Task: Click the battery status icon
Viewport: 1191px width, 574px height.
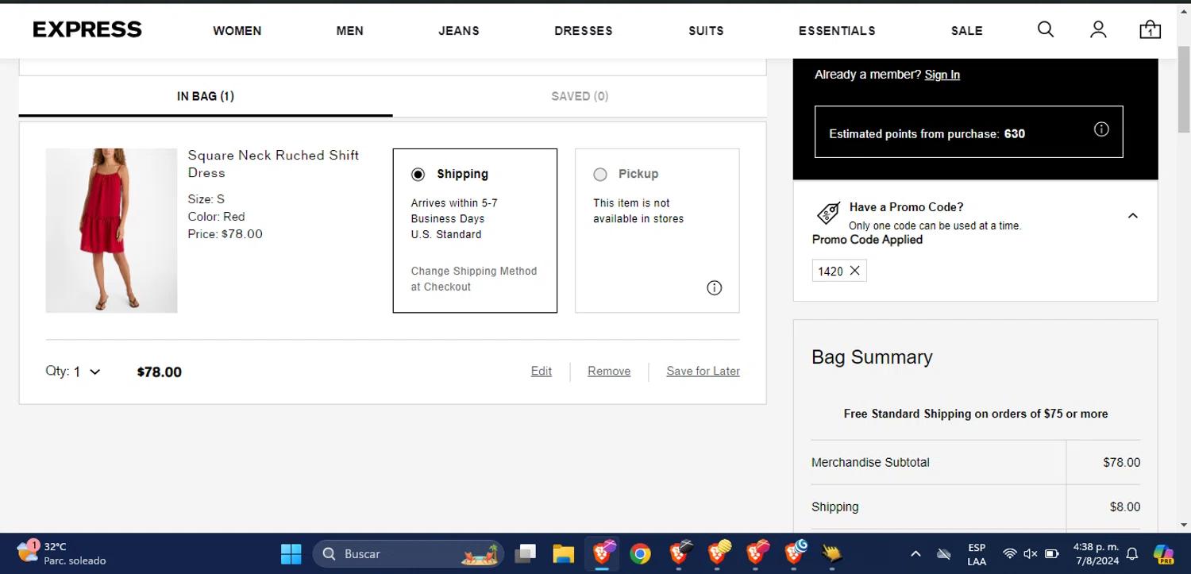Action: click(1052, 553)
